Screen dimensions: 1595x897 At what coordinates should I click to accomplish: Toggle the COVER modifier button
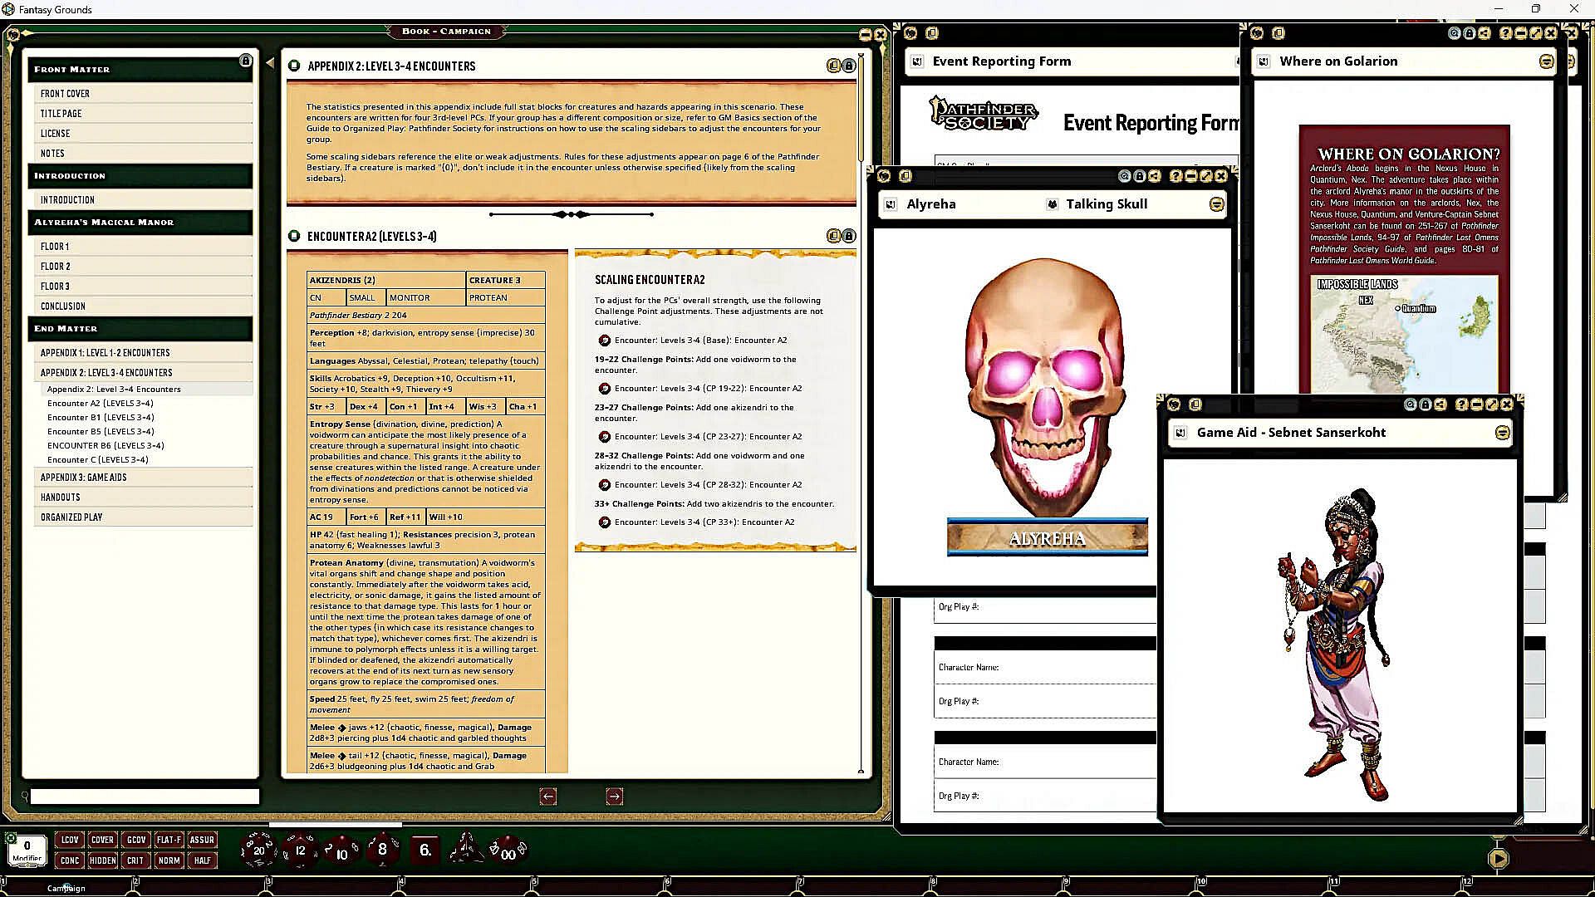pos(102,840)
